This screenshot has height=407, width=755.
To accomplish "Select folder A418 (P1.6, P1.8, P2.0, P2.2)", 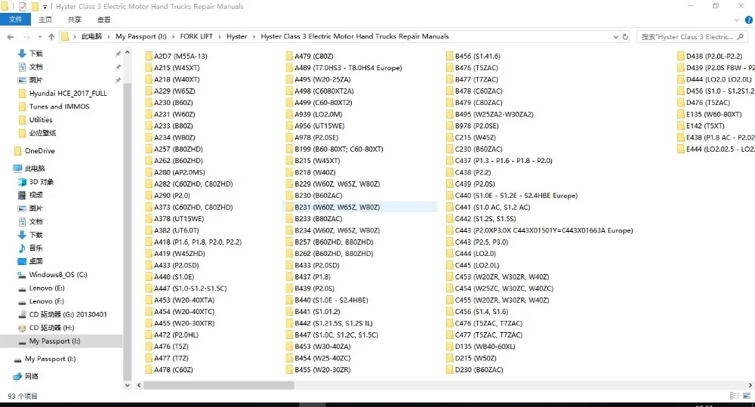I will click(193, 242).
